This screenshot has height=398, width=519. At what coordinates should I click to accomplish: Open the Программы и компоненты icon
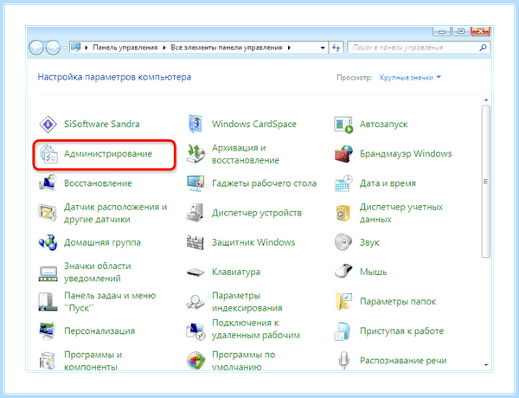click(x=48, y=360)
